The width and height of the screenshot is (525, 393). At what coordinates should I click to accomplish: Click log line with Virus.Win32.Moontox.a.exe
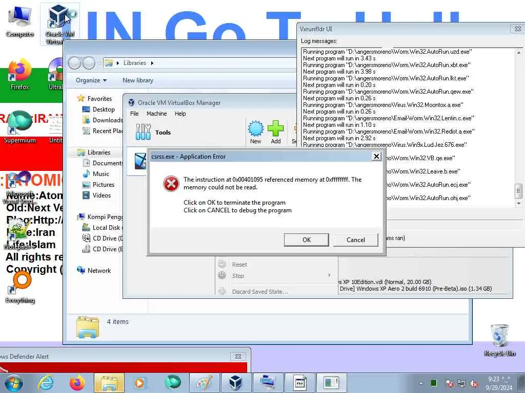pyautogui.click(x=383, y=104)
